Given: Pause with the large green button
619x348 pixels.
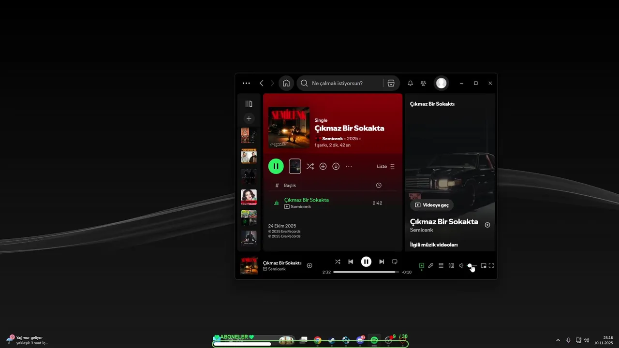Looking at the screenshot, I should (x=276, y=166).
